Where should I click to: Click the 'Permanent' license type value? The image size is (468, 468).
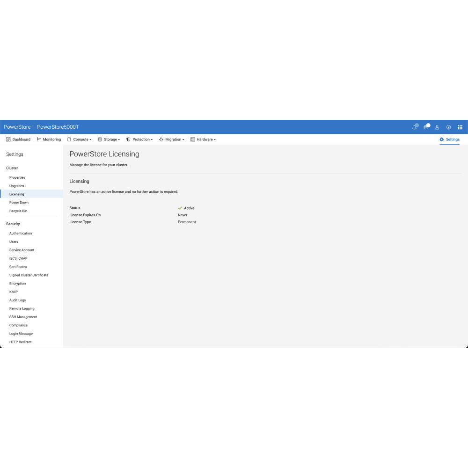(x=187, y=222)
